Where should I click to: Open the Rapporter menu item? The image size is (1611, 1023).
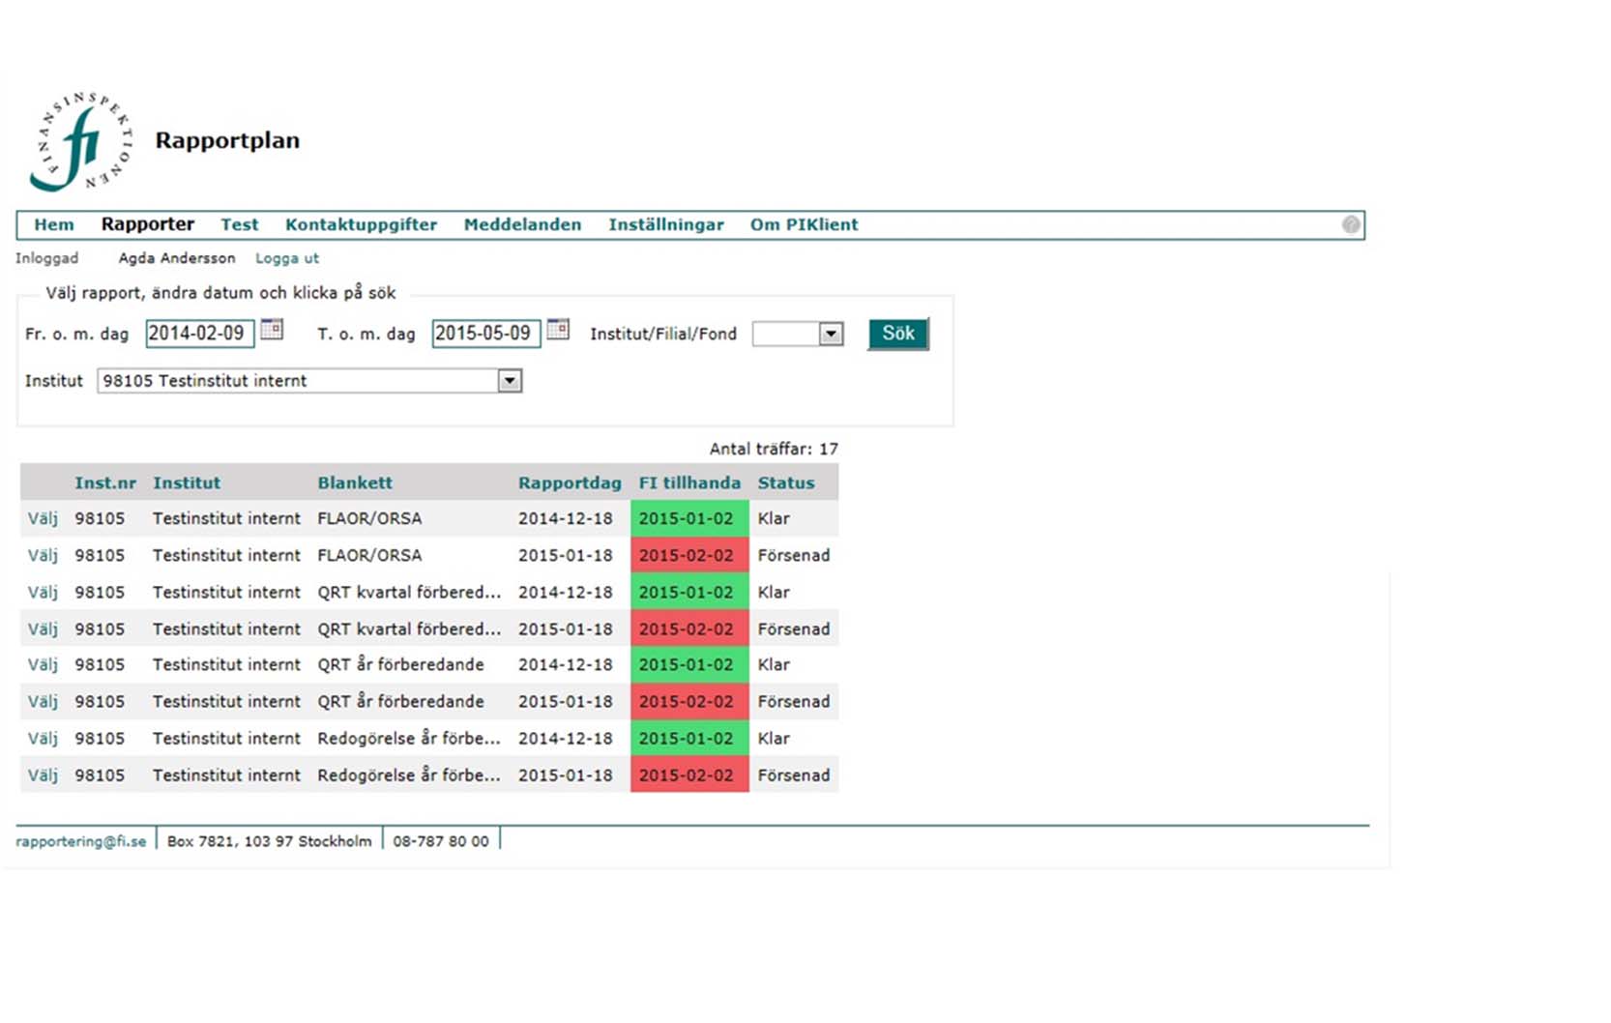(x=148, y=224)
